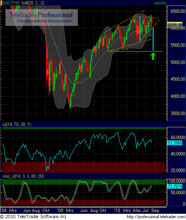This screenshot has height=220, width=186.
Task: Click the '10 year label on time axis
Action: 117,211
